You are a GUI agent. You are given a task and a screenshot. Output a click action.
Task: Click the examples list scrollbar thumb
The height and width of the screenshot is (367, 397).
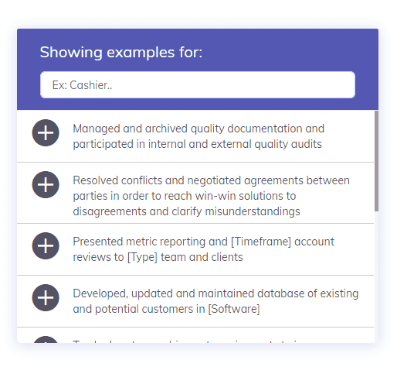376,161
